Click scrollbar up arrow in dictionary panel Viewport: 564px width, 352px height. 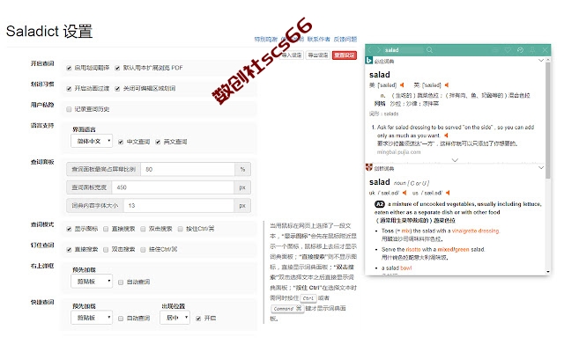[x=548, y=60]
